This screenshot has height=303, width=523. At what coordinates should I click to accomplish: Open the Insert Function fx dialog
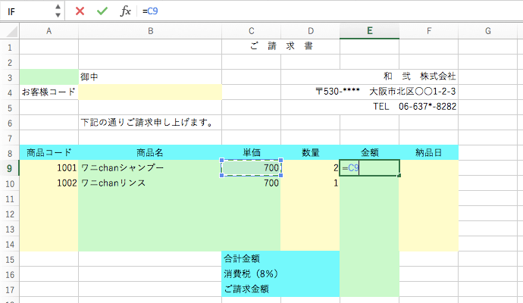[x=125, y=11]
